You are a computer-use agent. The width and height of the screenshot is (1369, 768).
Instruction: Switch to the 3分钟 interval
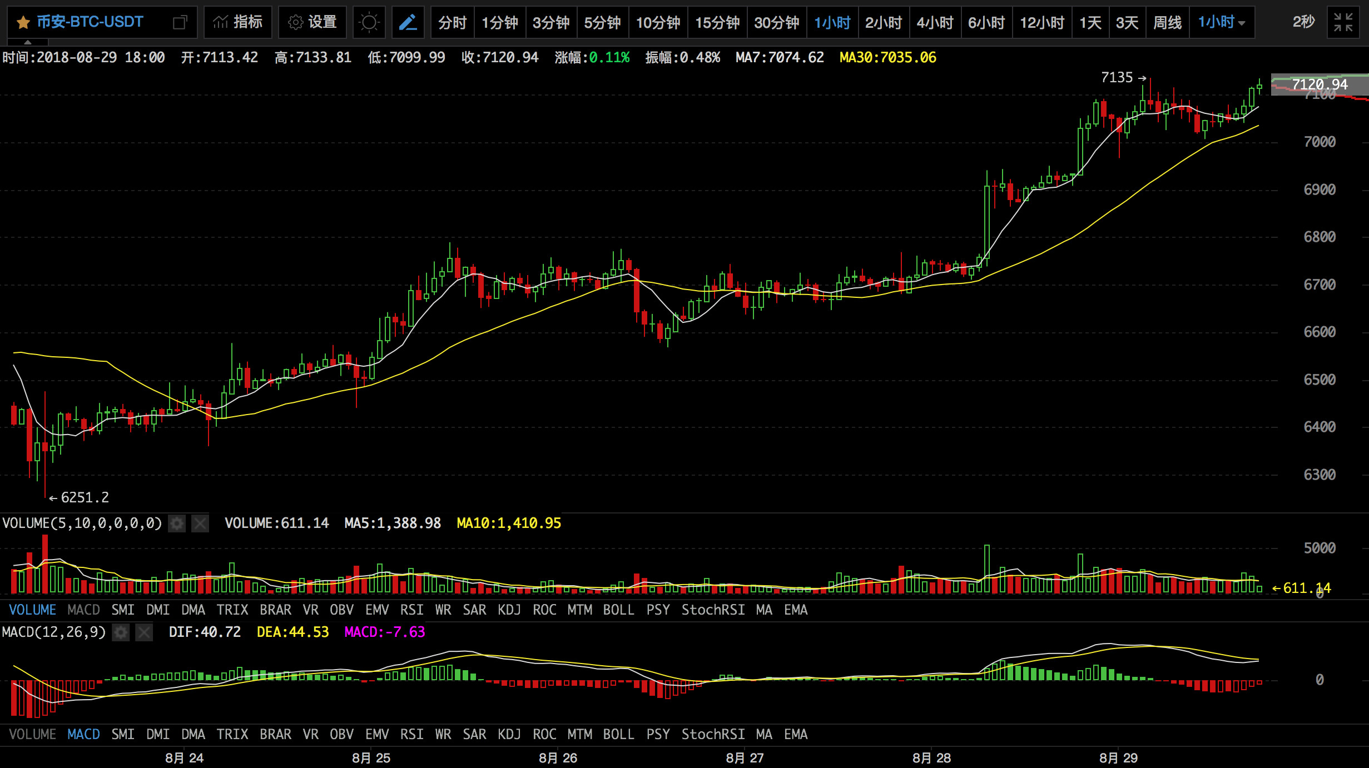(x=551, y=23)
